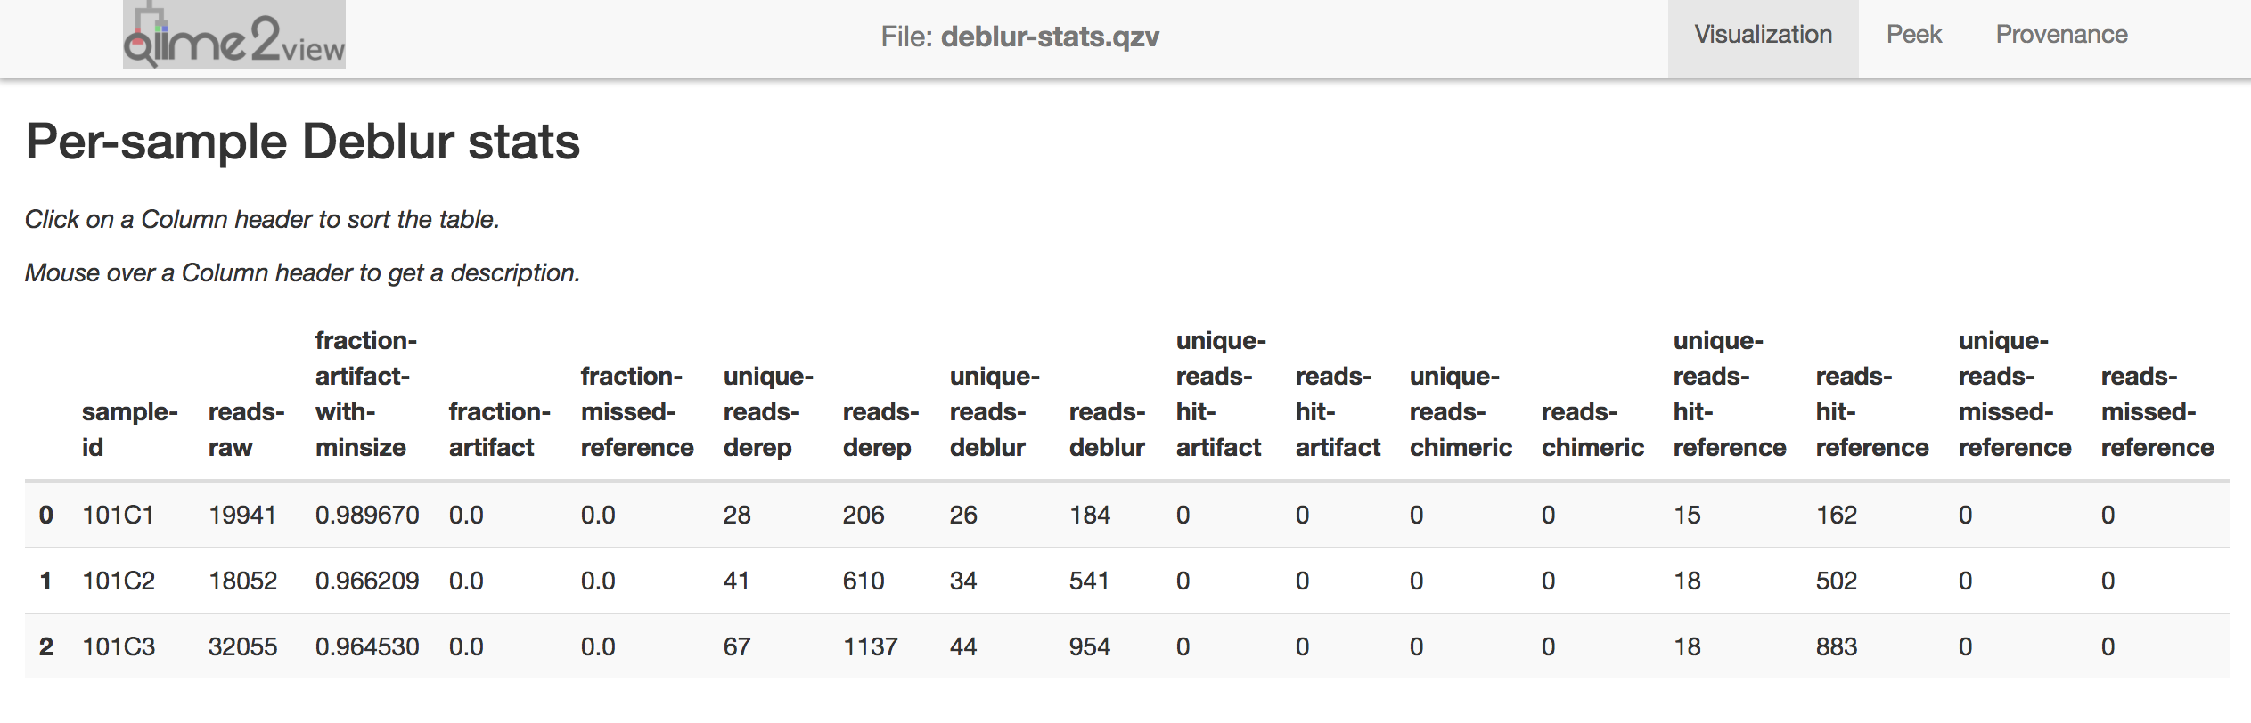Switch to the Visualization tab

pos(1763,36)
